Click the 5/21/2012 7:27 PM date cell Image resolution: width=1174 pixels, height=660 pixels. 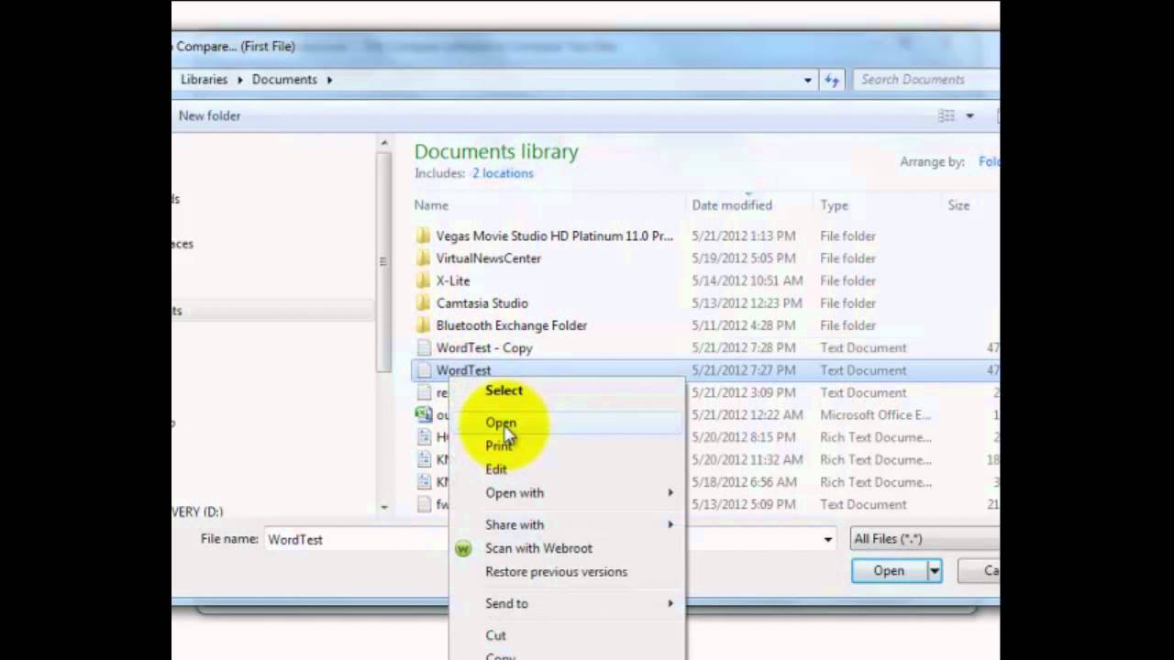(744, 370)
